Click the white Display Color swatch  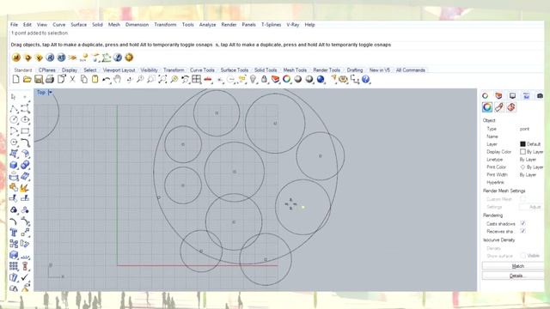coord(522,152)
